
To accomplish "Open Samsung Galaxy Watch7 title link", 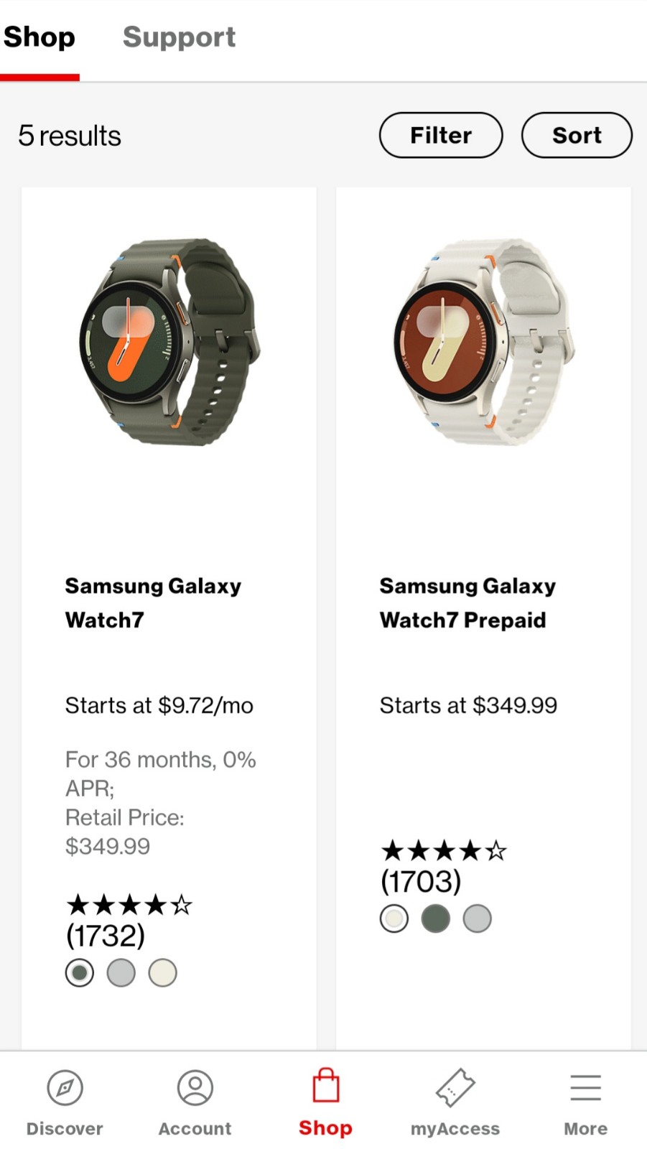I will (153, 603).
